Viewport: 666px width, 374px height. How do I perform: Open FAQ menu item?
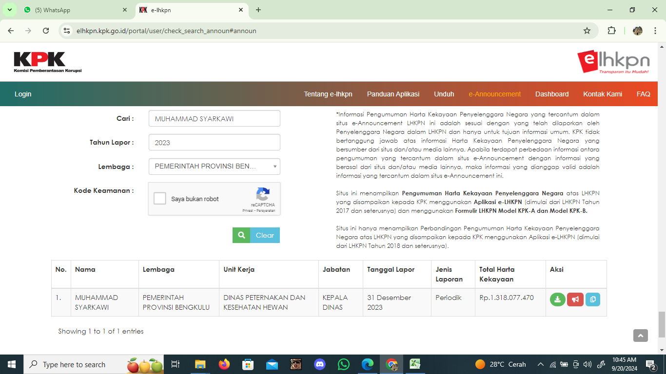[x=644, y=94]
